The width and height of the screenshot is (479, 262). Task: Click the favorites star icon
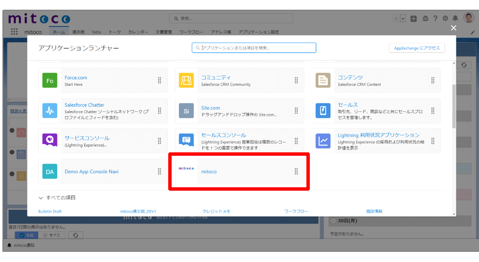click(x=396, y=18)
